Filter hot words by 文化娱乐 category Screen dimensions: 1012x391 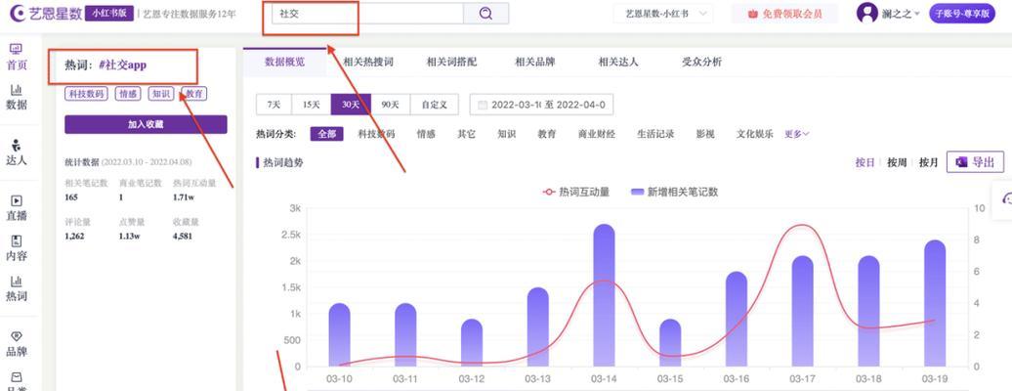pyautogui.click(x=754, y=134)
